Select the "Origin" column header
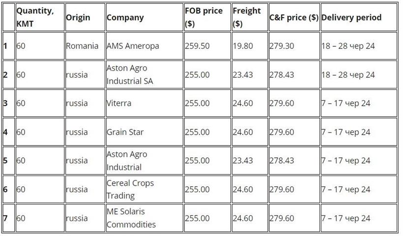 tap(78, 17)
